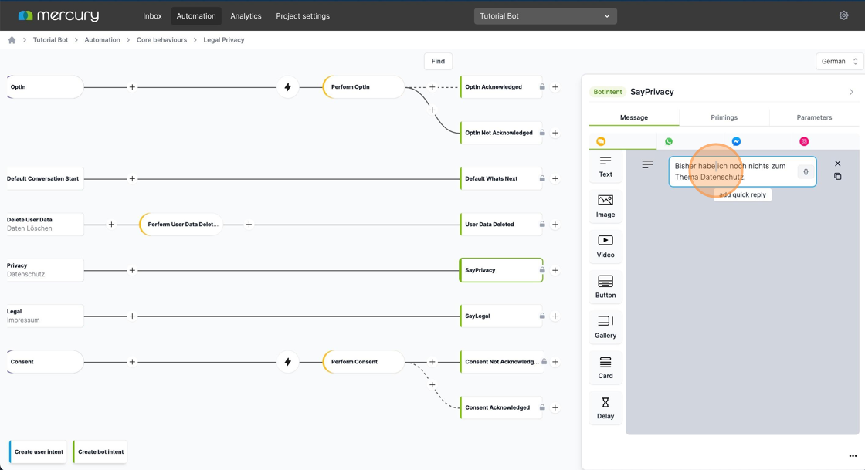Select the Consent Acknowledged node
865x470 pixels.
[x=501, y=407]
